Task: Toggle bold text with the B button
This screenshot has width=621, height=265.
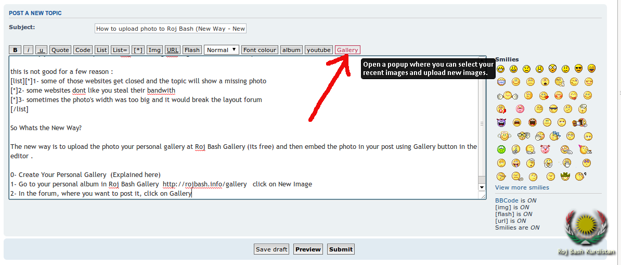Action: pyautogui.click(x=15, y=50)
